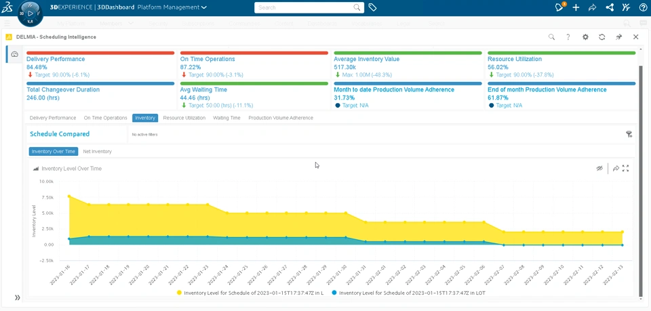Open the Help question mark in top bar
Image resolution: width=651 pixels, height=311 pixels.
643,7
